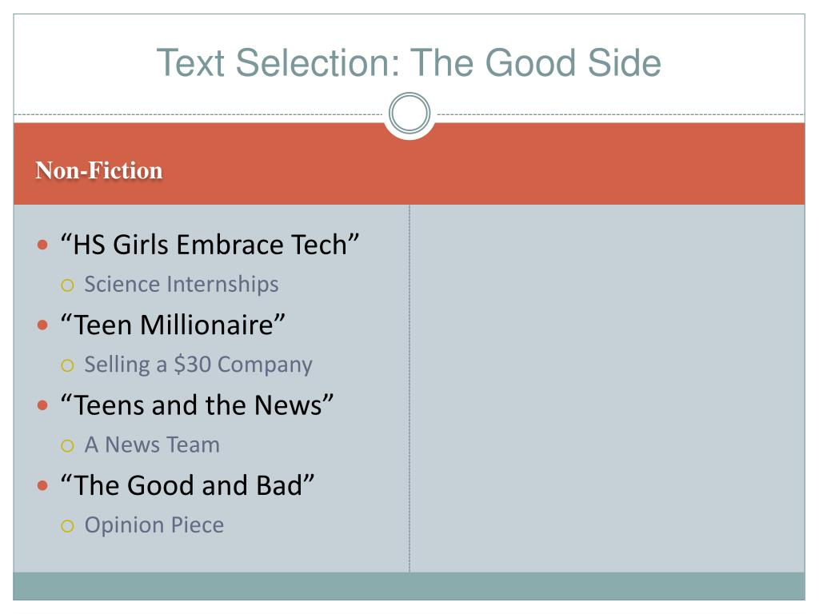
Task: Select the "The Good and Bad" line
Action: pyautogui.click(x=187, y=485)
